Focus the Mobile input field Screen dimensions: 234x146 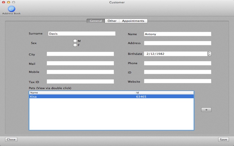80,72
